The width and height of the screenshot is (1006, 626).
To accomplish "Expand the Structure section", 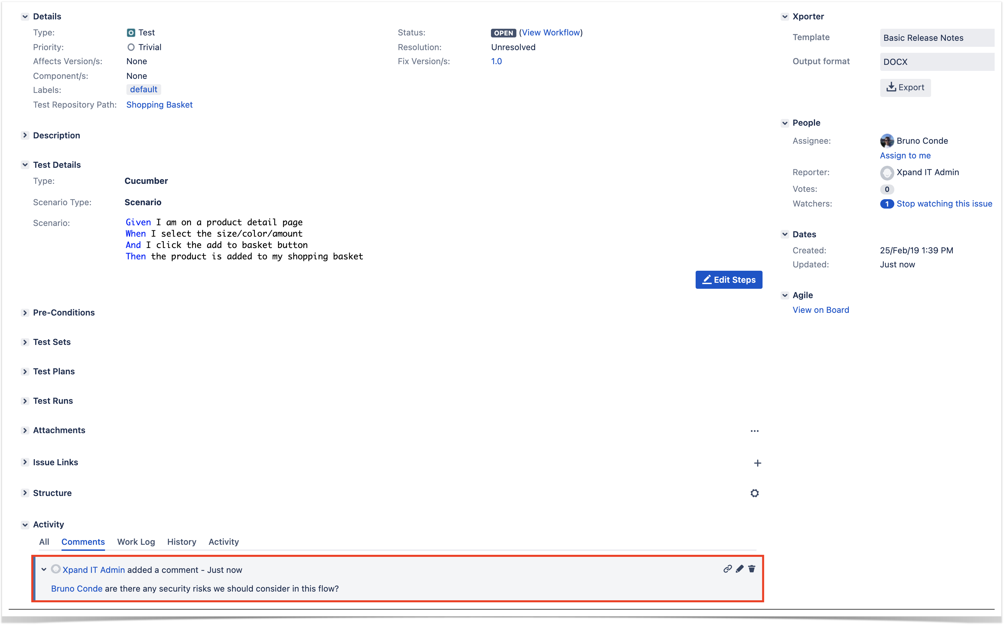I will tap(25, 493).
